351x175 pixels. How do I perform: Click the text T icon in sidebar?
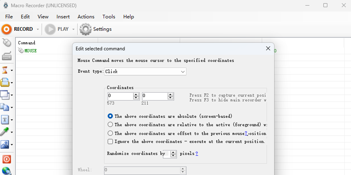click(x=5, y=120)
